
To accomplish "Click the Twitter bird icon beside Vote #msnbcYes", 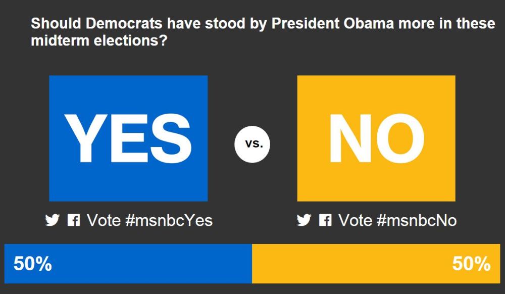I will (53, 220).
